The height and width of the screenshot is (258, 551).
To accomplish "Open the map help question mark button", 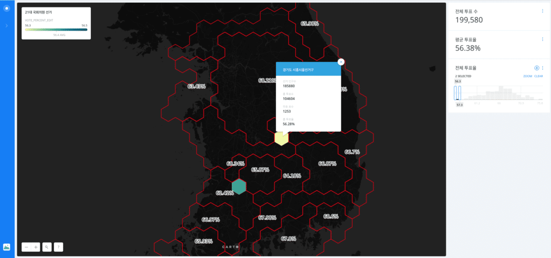I will [x=58, y=247].
